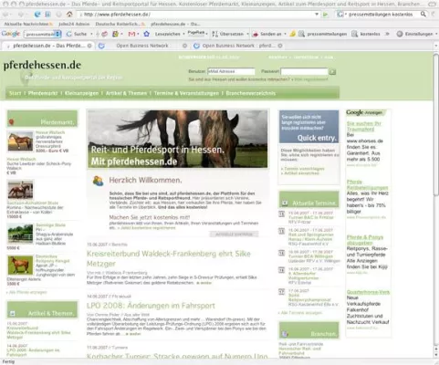Click the Home icon in the navigation bar
The height and width of the screenshot is (365, 439).
pos(69,15)
